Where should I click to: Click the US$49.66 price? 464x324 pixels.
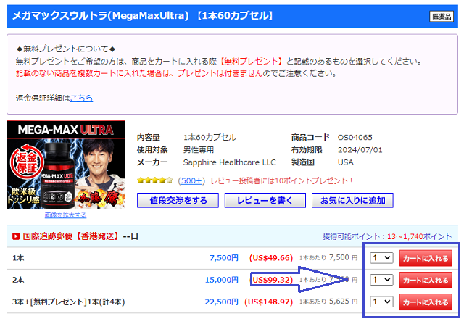pos(271,258)
